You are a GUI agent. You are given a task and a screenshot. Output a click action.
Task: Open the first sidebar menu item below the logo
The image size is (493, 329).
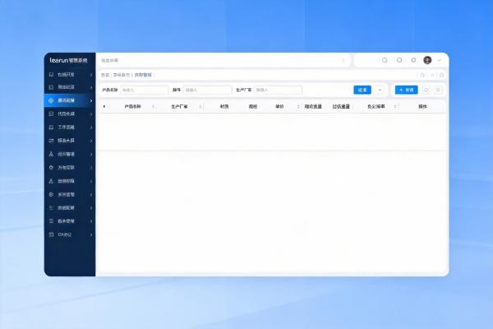point(70,75)
